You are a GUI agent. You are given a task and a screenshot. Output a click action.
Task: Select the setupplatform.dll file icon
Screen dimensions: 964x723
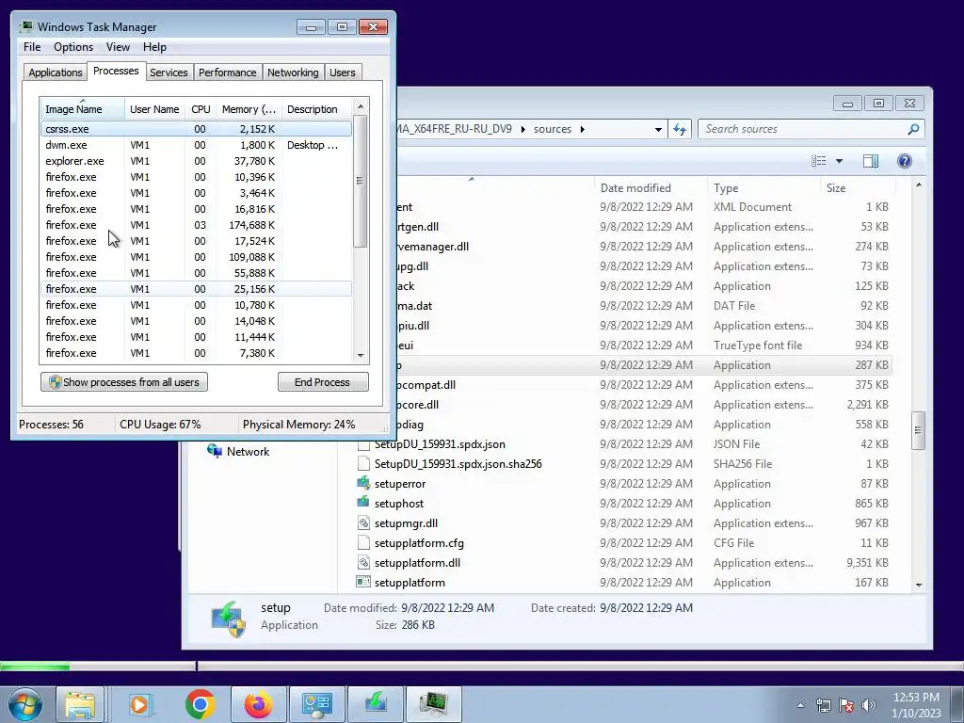[363, 563]
